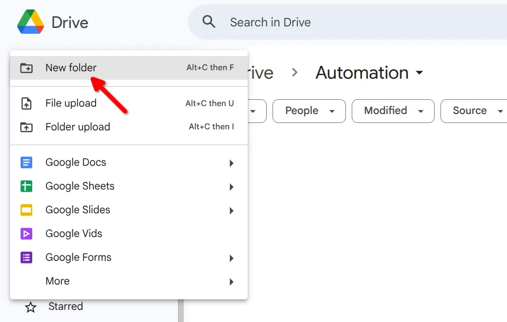Select the Google Vids icon
Image resolution: width=507 pixels, height=322 pixels.
click(27, 233)
